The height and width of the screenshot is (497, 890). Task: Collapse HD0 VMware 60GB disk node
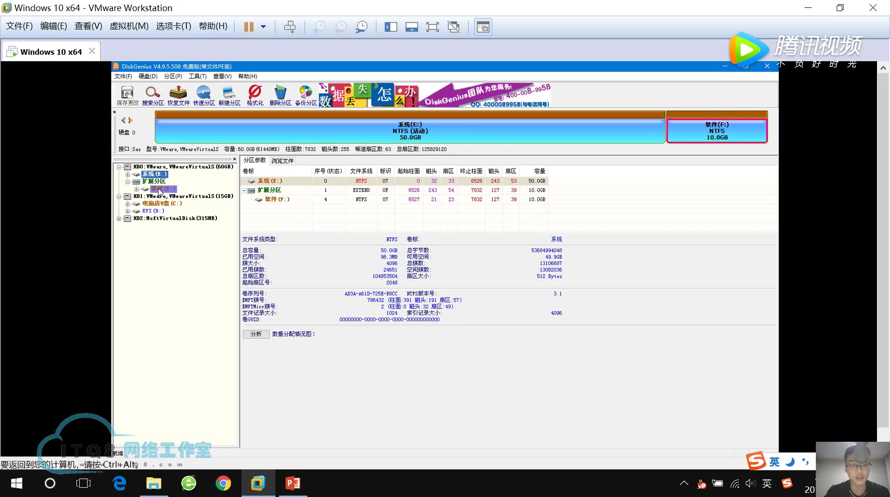[x=119, y=167]
